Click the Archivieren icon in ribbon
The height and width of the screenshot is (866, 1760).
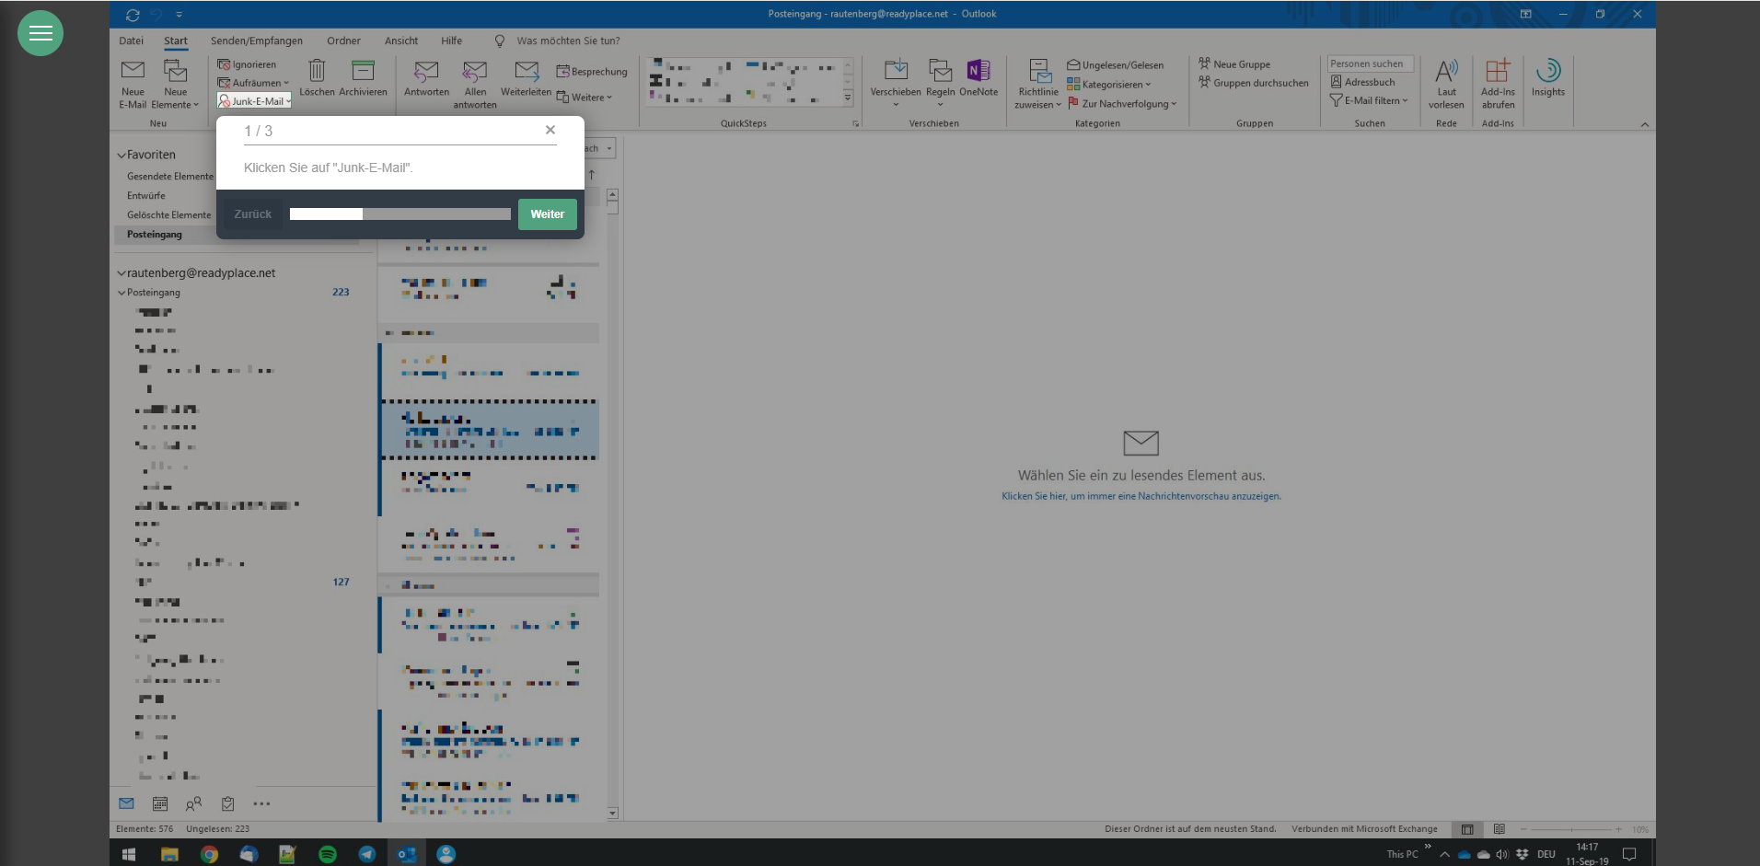click(x=363, y=72)
